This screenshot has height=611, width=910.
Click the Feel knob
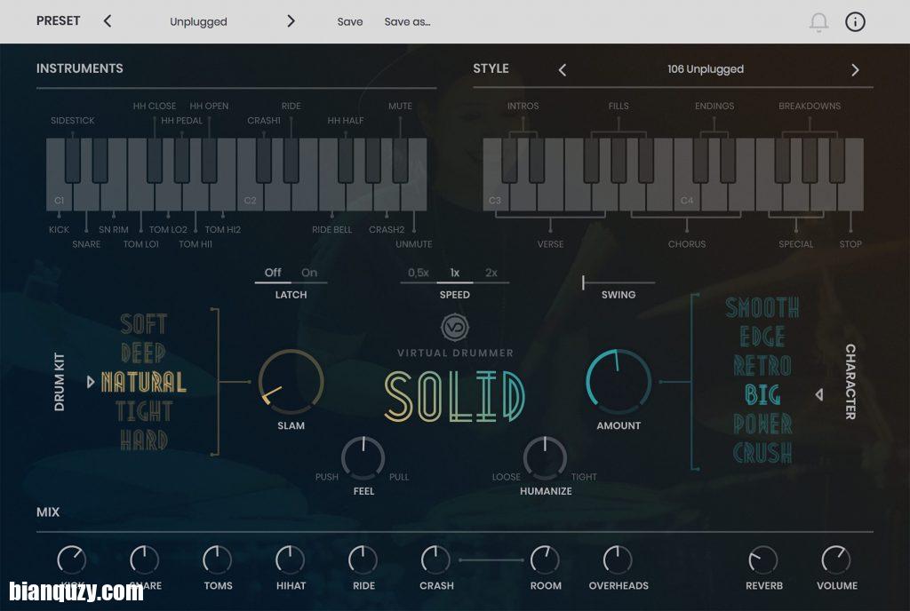coord(363,458)
